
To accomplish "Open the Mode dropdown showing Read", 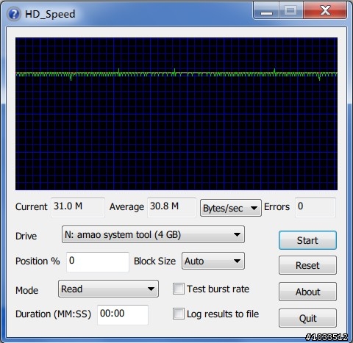I will click(x=108, y=289).
